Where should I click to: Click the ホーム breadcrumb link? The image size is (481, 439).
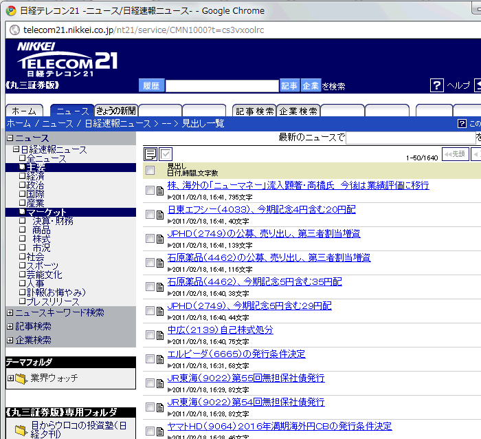click(19, 123)
